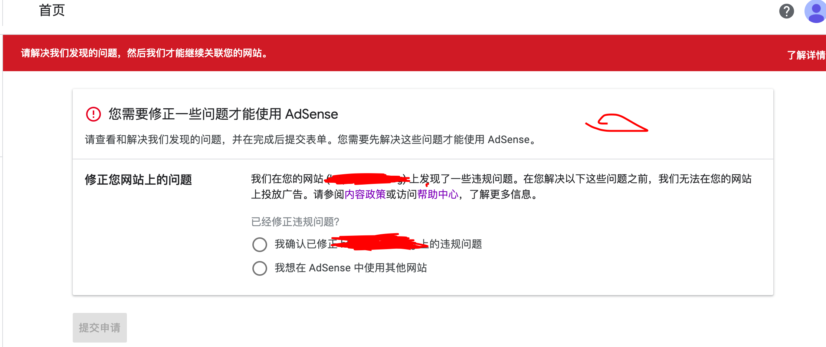Click the red hand-drawn scribble mark

point(616,124)
